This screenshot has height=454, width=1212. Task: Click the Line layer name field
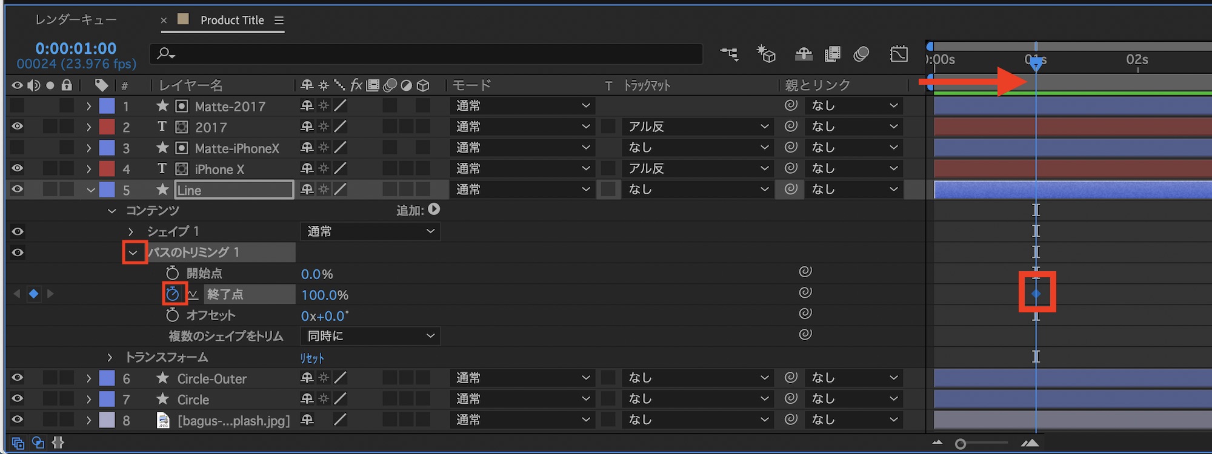pyautogui.click(x=234, y=190)
